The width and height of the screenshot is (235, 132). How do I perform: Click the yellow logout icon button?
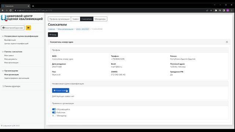tap(28, 28)
